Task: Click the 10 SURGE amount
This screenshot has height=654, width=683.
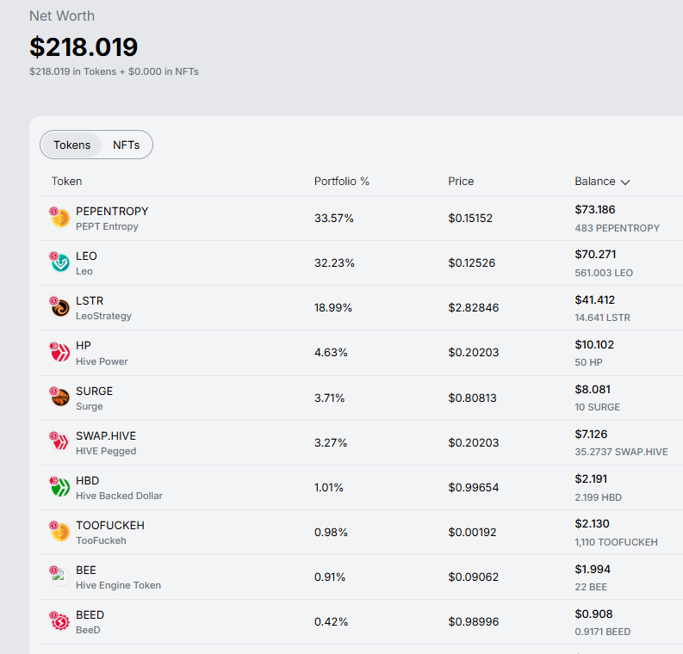Action: click(597, 407)
